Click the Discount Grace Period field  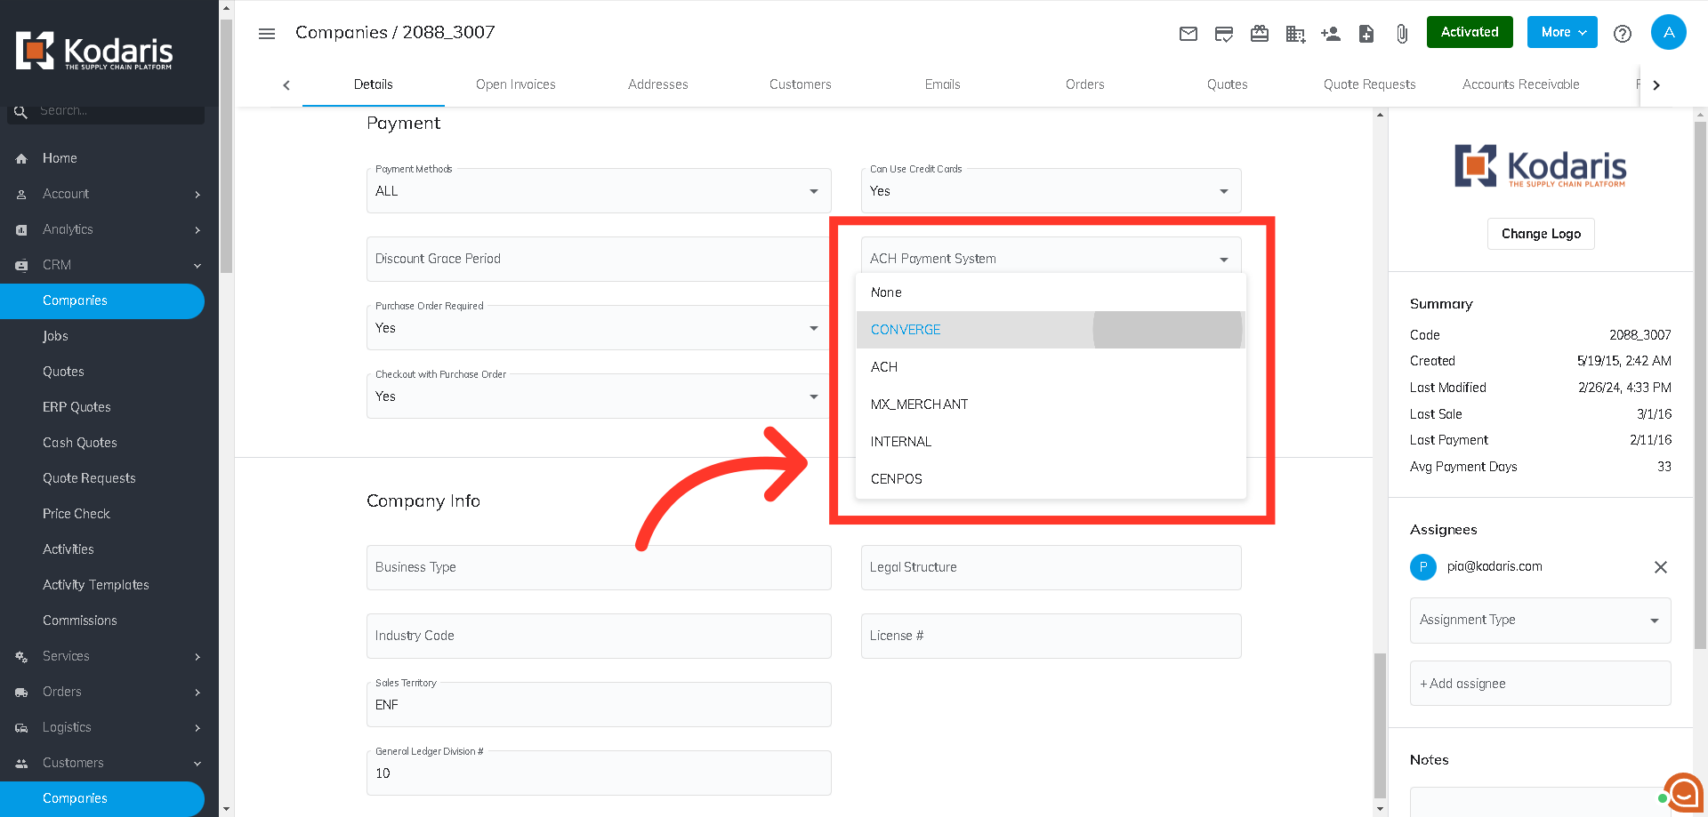[x=599, y=259]
